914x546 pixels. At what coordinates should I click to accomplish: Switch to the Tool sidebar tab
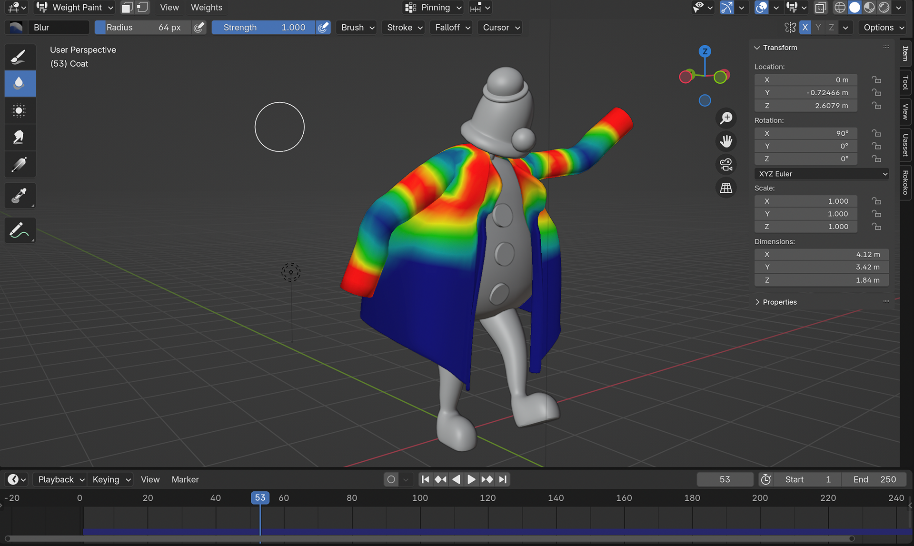905,83
